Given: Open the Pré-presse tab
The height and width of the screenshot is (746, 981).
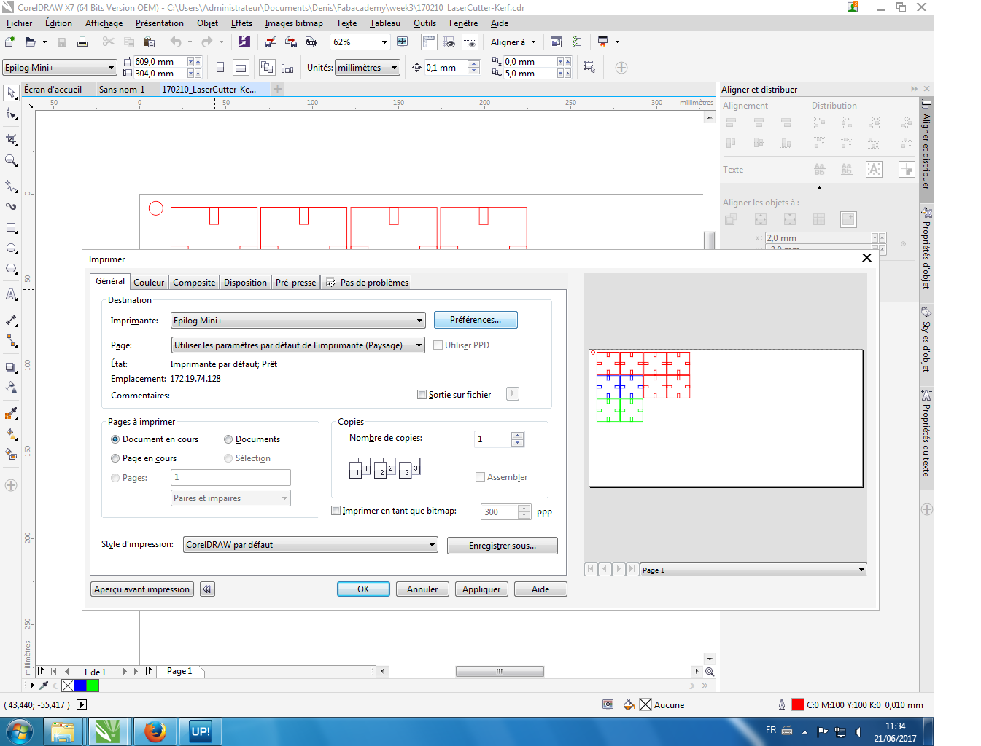Looking at the screenshot, I should pyautogui.click(x=295, y=283).
